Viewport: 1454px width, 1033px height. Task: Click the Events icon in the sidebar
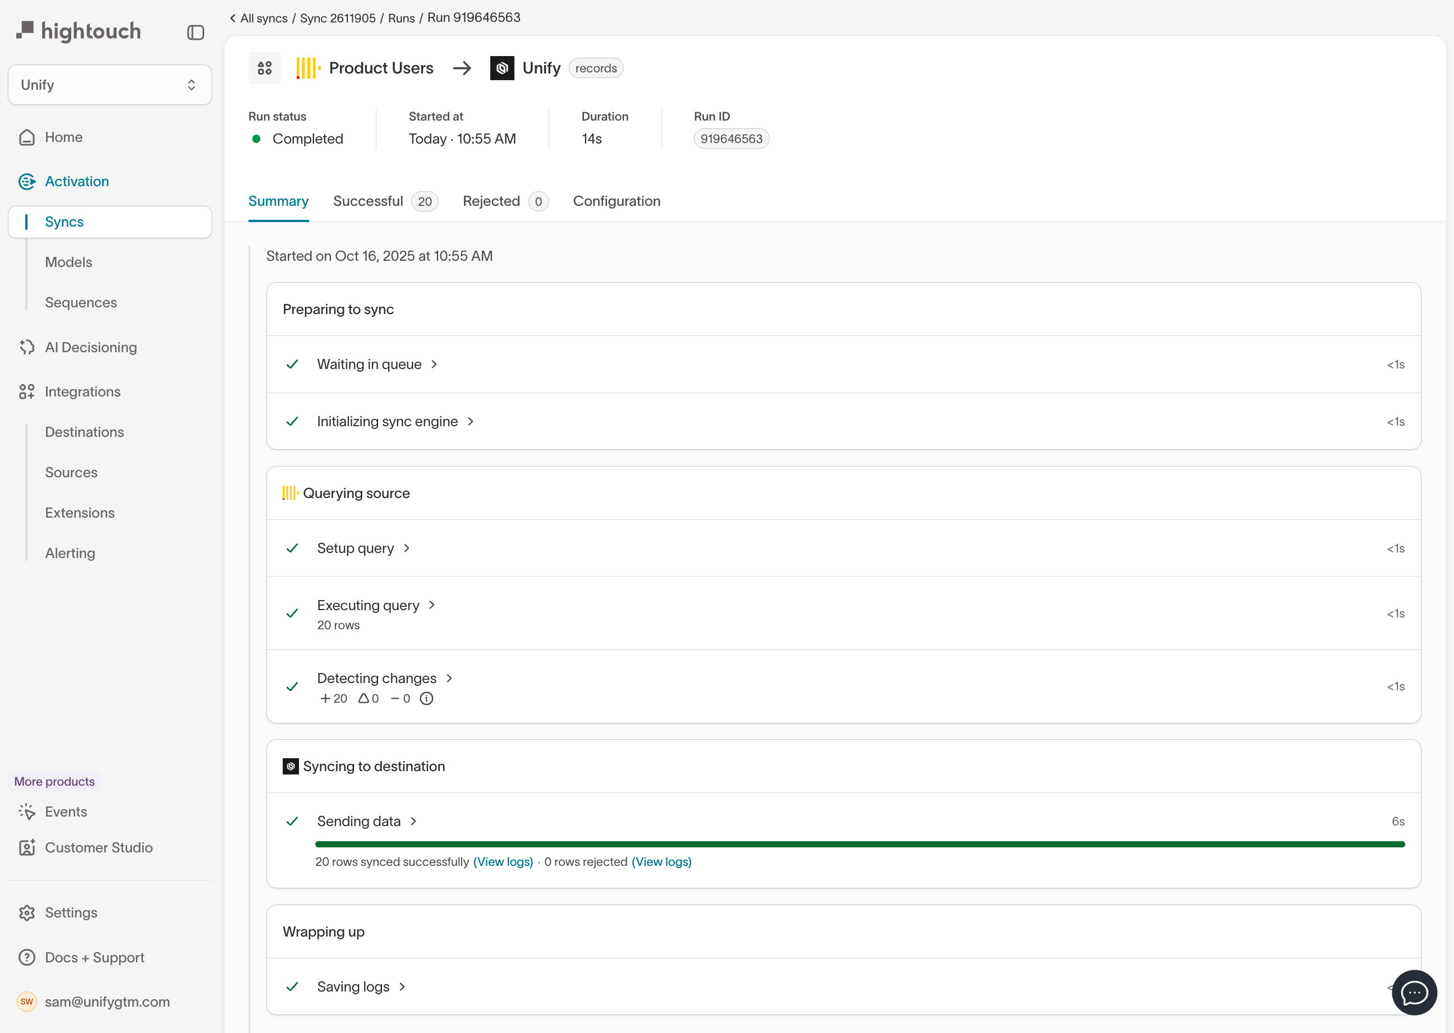pos(27,811)
